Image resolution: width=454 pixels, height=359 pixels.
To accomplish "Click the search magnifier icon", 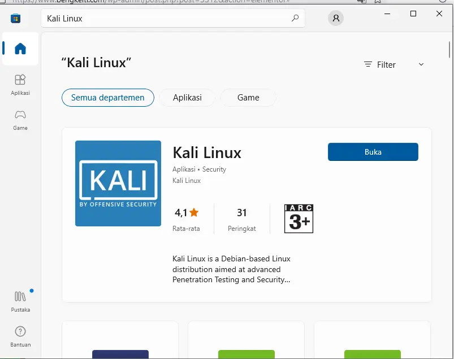I will [x=295, y=18].
